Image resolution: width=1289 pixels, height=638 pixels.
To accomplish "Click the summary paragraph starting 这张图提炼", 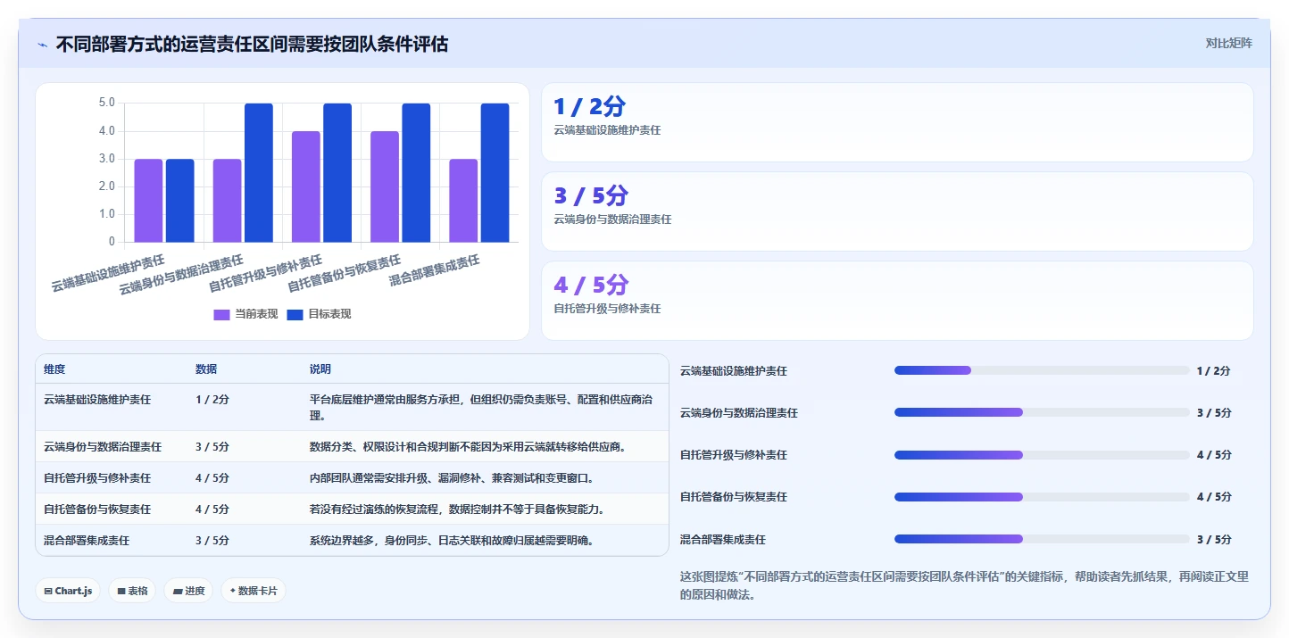I will [964, 586].
